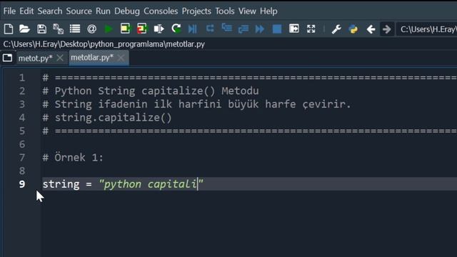Start debugging with debug file icon
The width and height of the screenshot is (457, 257).
pyautogui.click(x=193, y=29)
